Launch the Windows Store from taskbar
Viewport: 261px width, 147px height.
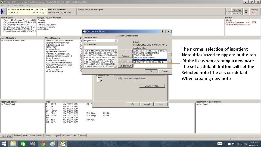point(23,144)
